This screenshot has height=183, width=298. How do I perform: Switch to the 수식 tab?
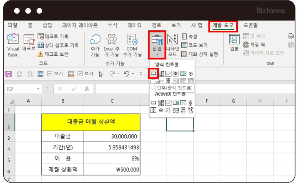click(x=112, y=25)
